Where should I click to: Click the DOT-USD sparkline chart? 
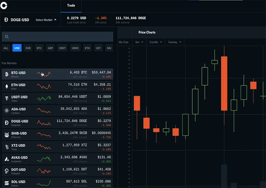pyautogui.click(x=44, y=171)
